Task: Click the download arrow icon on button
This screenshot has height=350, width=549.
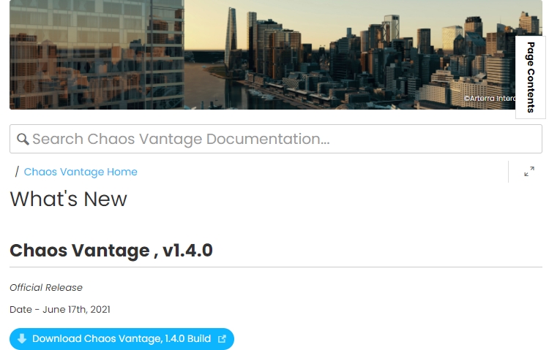Action: (x=22, y=338)
